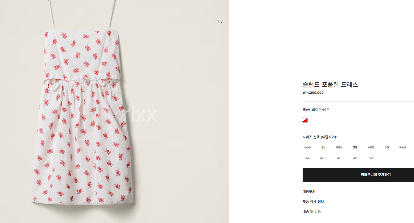Click the 장바구니에 추가하기 button

coord(358,175)
